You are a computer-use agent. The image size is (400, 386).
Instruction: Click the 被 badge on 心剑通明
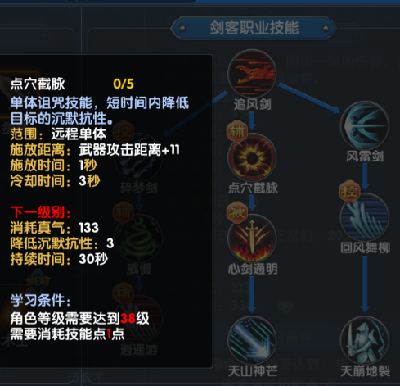coord(237,212)
